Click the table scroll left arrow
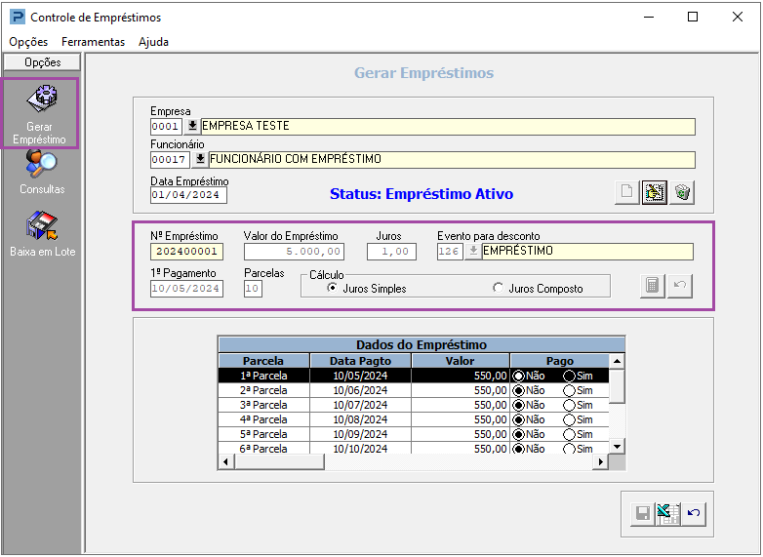This screenshot has width=763, height=557. coord(225,461)
